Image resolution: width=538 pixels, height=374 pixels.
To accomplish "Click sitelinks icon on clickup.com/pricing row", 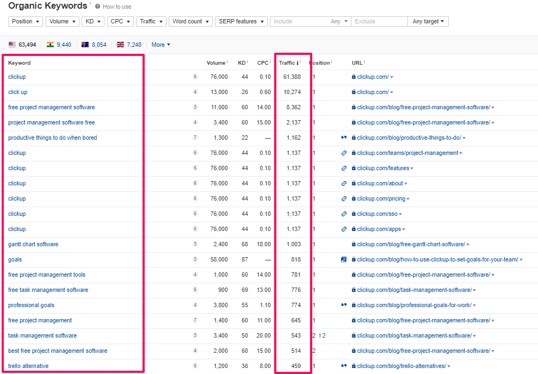I will click(x=344, y=199).
